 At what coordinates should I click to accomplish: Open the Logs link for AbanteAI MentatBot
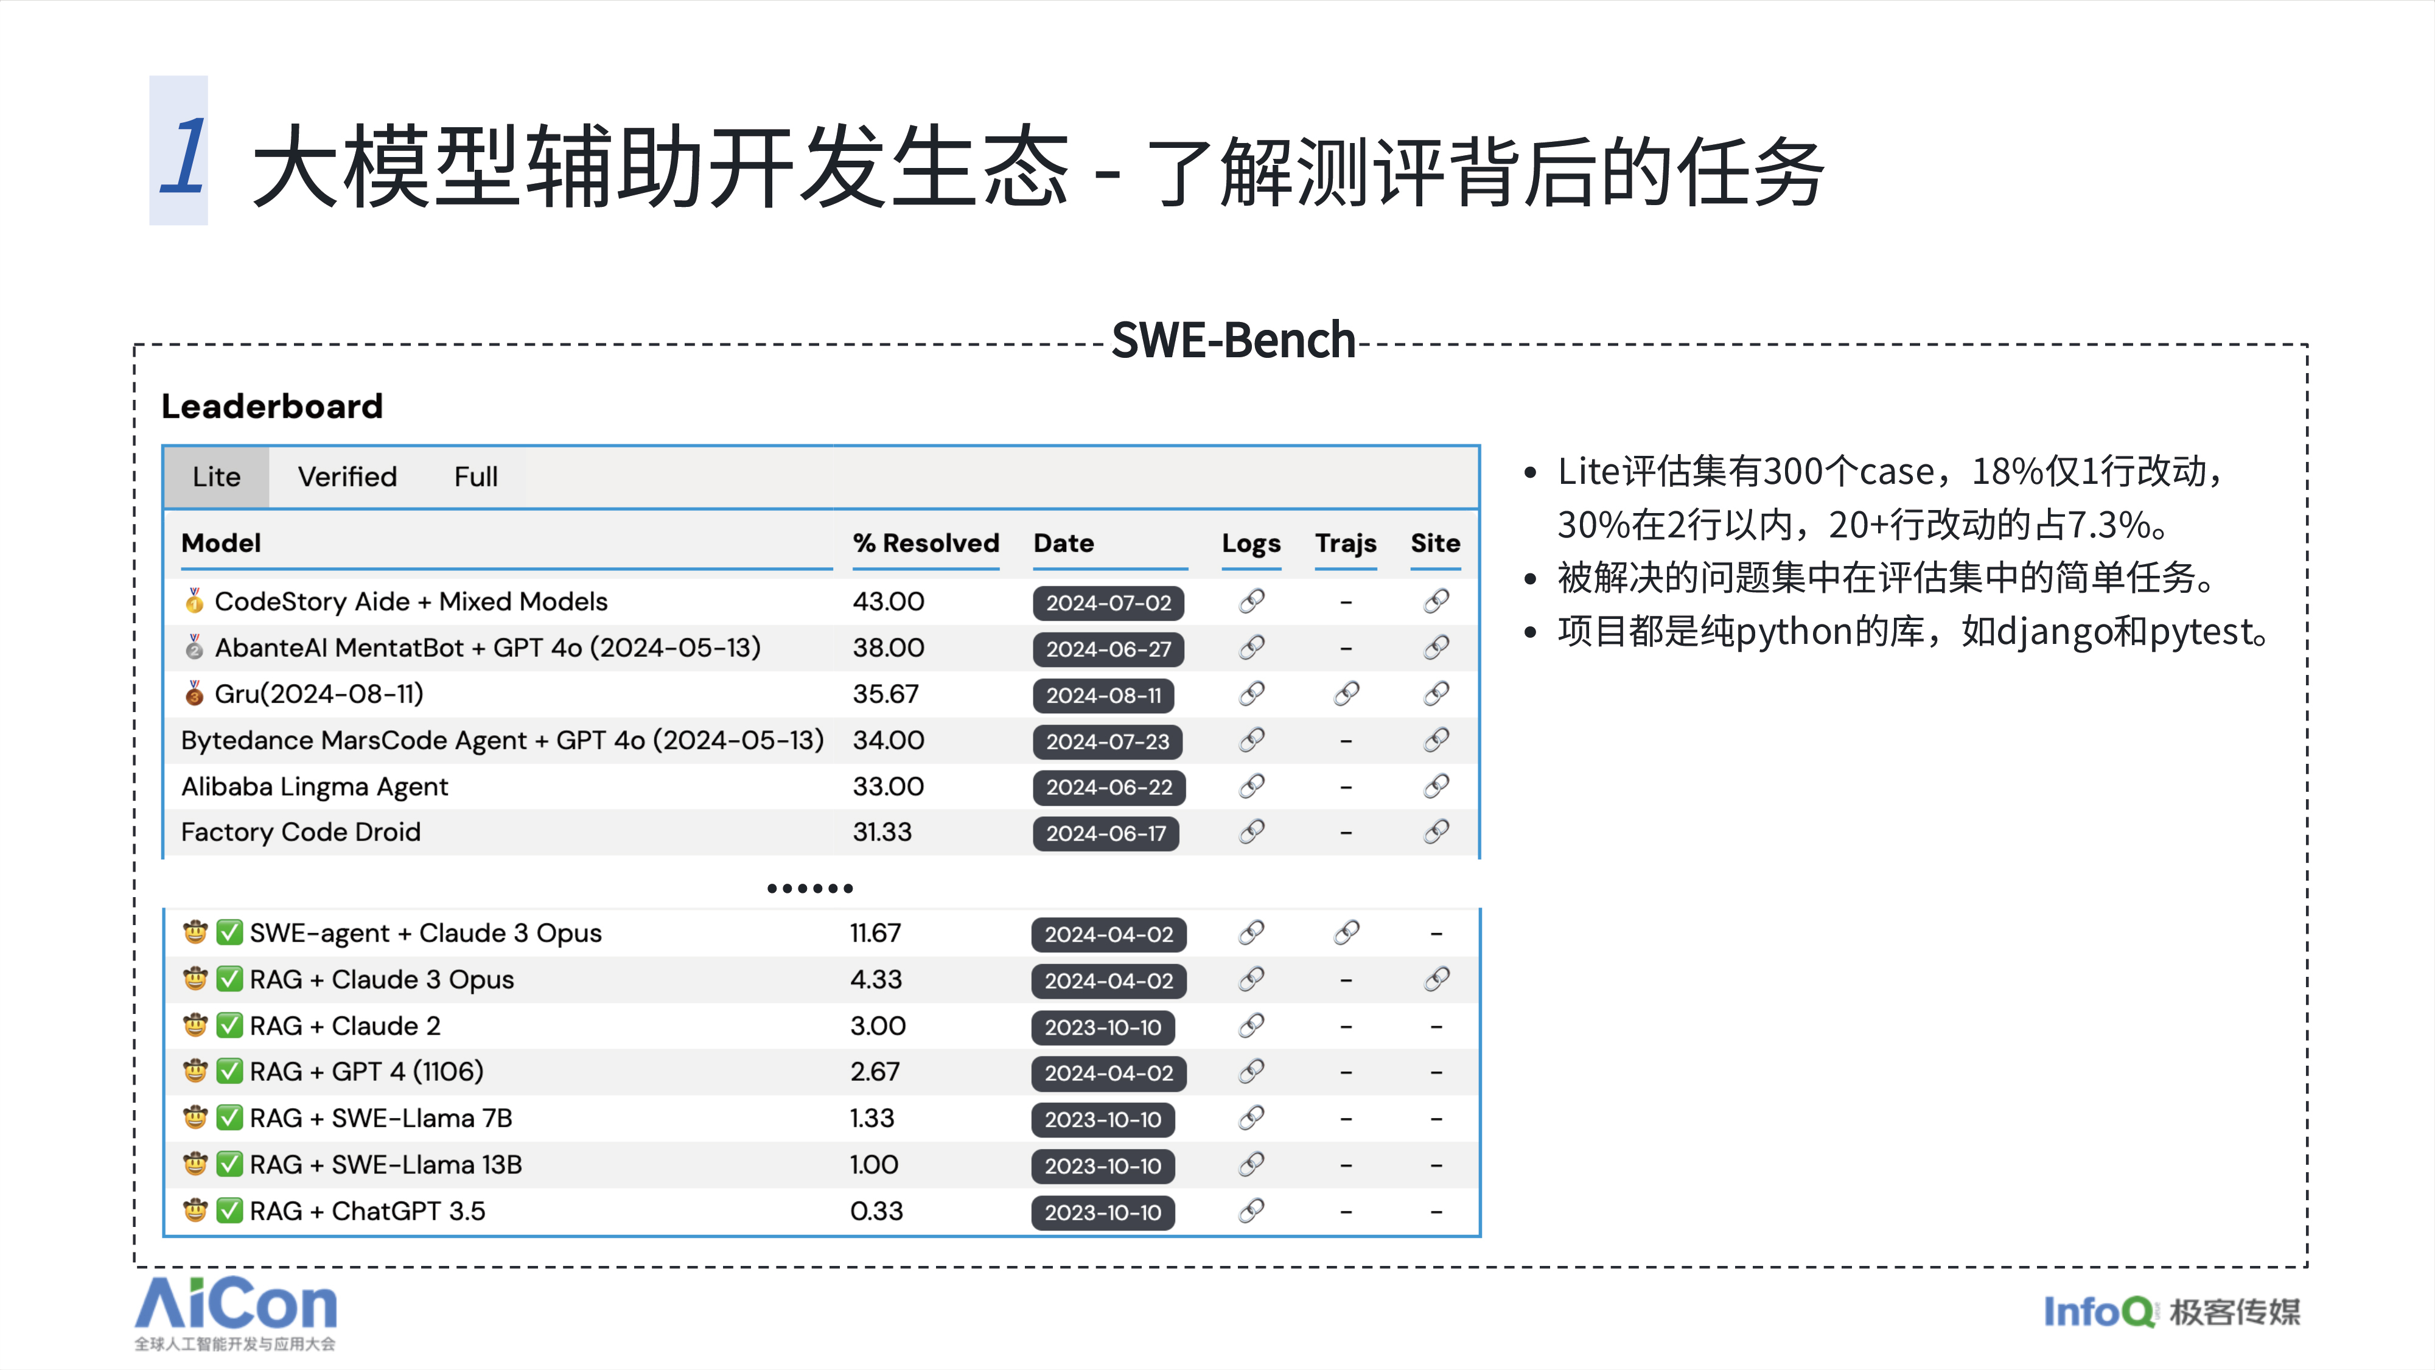(1251, 648)
